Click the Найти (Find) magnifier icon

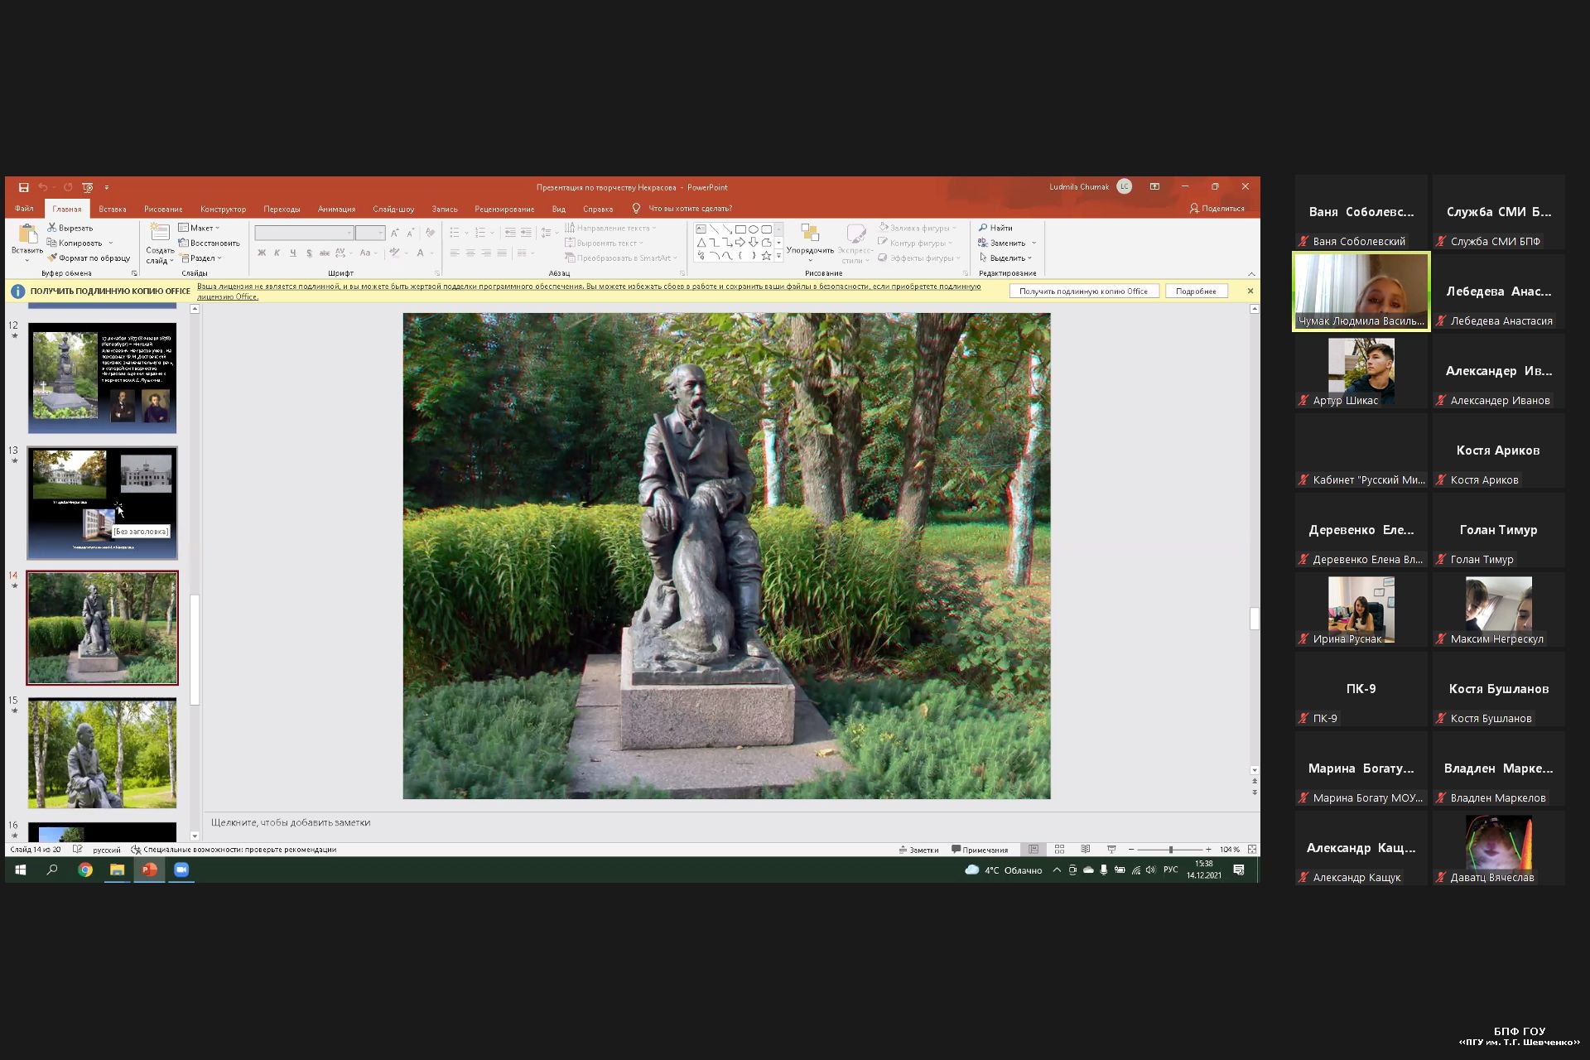click(x=983, y=228)
